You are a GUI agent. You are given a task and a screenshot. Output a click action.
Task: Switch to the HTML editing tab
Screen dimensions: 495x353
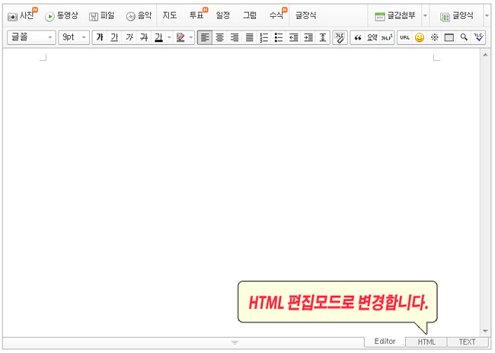426,342
